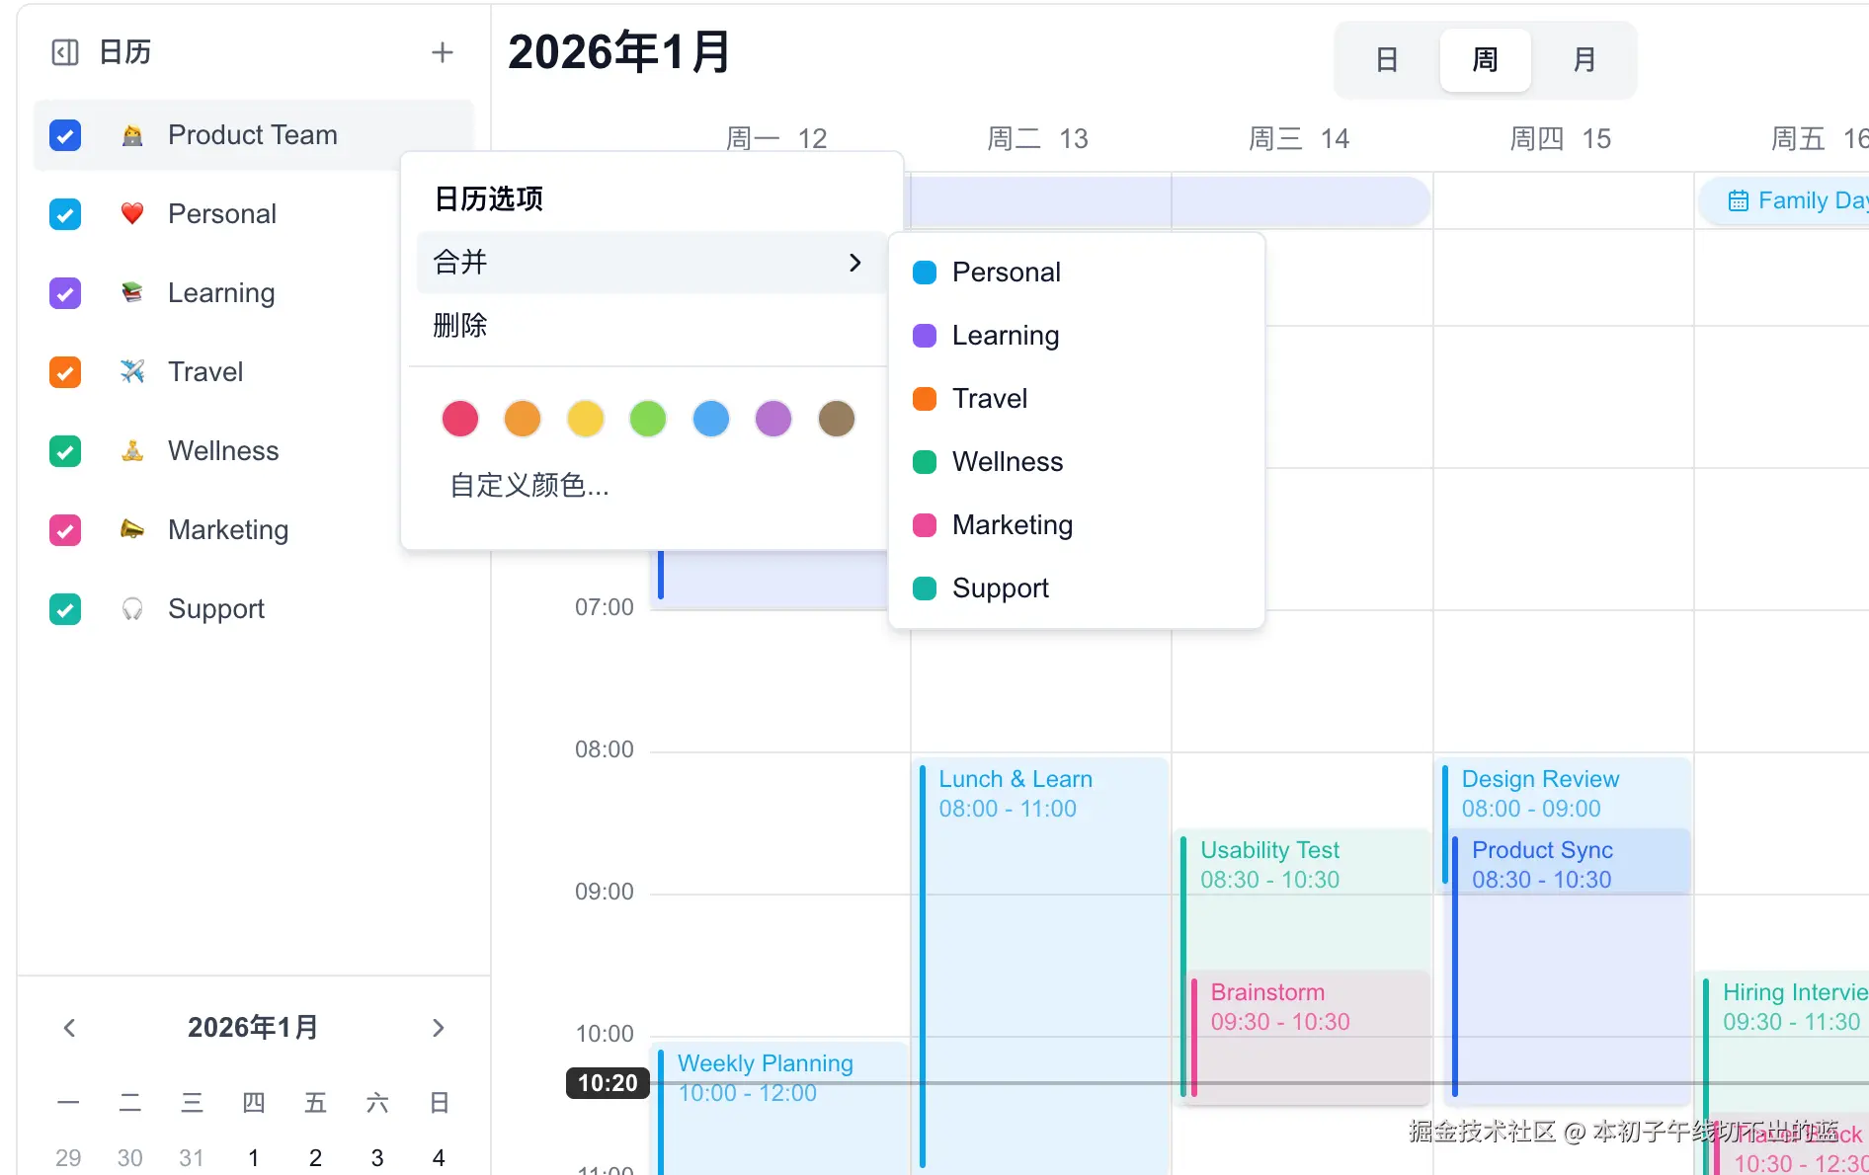The height and width of the screenshot is (1175, 1869).
Task: Add a new calendar with plus icon
Action: 443,52
